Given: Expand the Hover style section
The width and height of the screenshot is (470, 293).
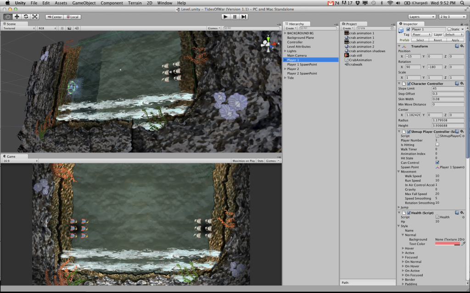Looking at the screenshot, I should pos(403,248).
